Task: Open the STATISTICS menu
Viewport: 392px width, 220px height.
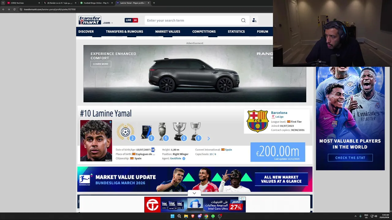Action: 236,31
